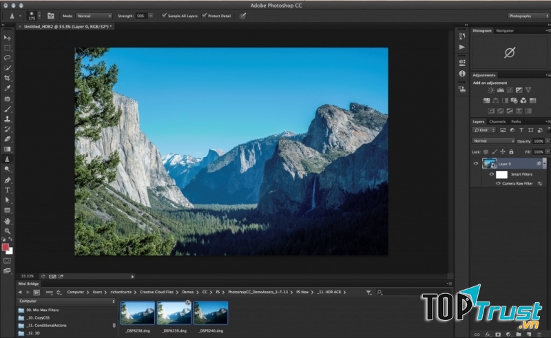
Task: Click the tablet pressure strength icon
Action: (x=243, y=16)
